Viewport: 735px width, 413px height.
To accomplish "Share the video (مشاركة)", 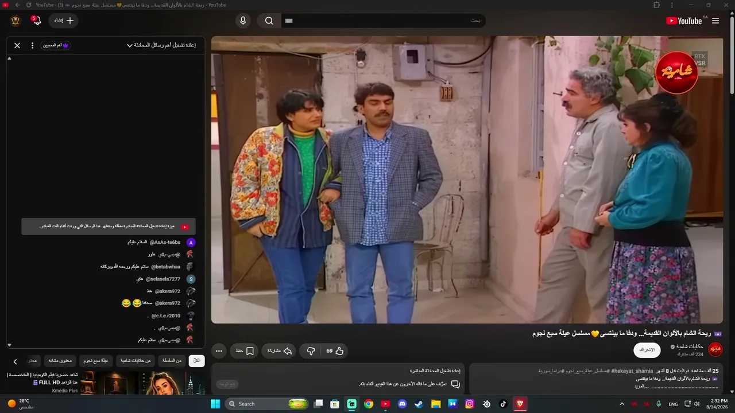I will point(279,350).
